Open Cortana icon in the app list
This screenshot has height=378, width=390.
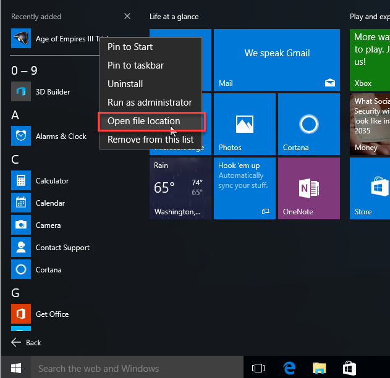[21, 269]
